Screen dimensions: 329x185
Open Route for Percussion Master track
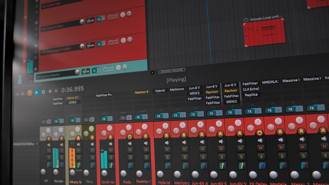tap(86, 71)
